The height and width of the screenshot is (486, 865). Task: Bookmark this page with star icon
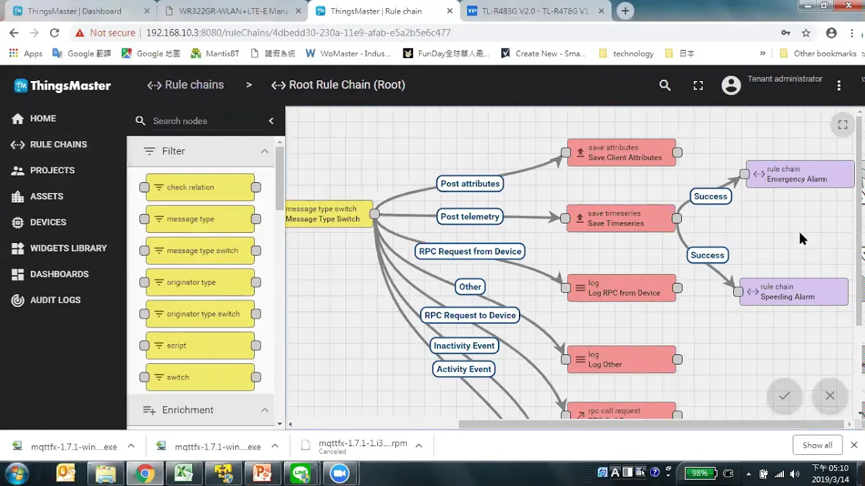pyautogui.click(x=806, y=32)
